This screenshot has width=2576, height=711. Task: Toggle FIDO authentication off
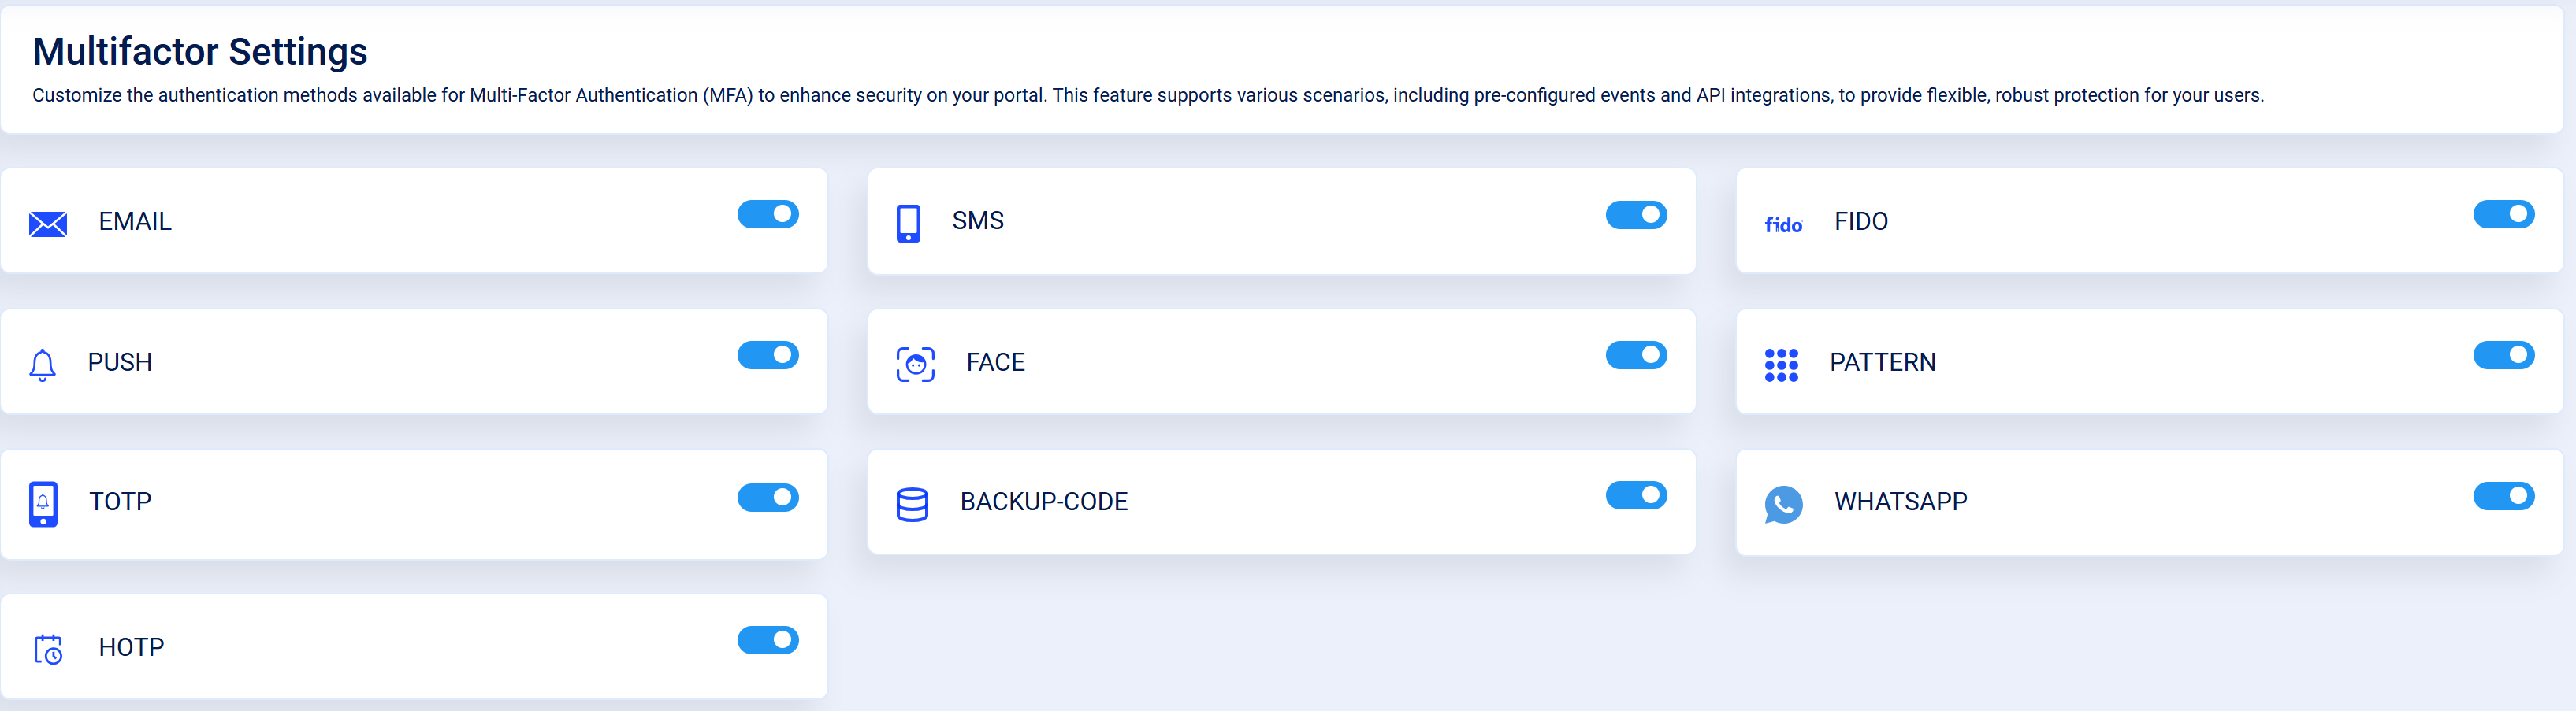(2503, 213)
